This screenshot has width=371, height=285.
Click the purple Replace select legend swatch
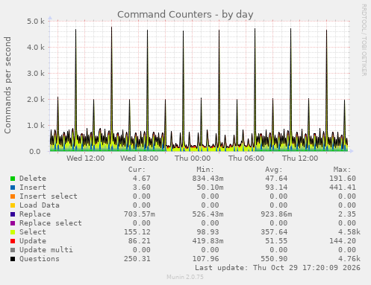click(13, 223)
